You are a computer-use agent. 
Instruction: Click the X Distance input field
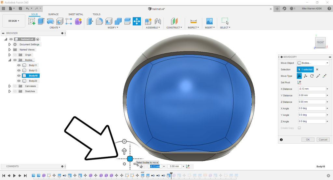[312, 89]
